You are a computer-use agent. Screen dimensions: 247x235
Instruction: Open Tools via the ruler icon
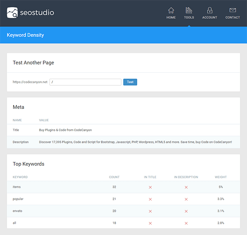[x=189, y=10]
